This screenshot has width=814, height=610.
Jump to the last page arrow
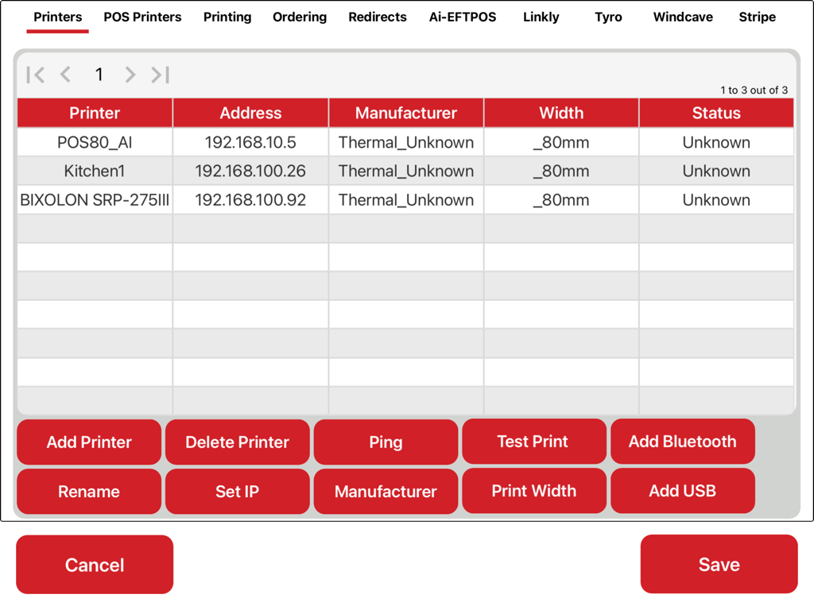click(x=160, y=74)
